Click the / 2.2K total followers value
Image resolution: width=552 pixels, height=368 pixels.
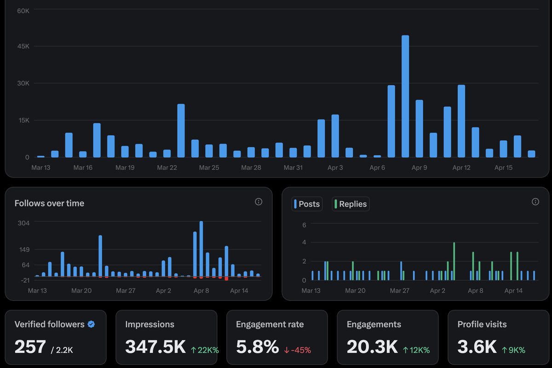coord(62,350)
